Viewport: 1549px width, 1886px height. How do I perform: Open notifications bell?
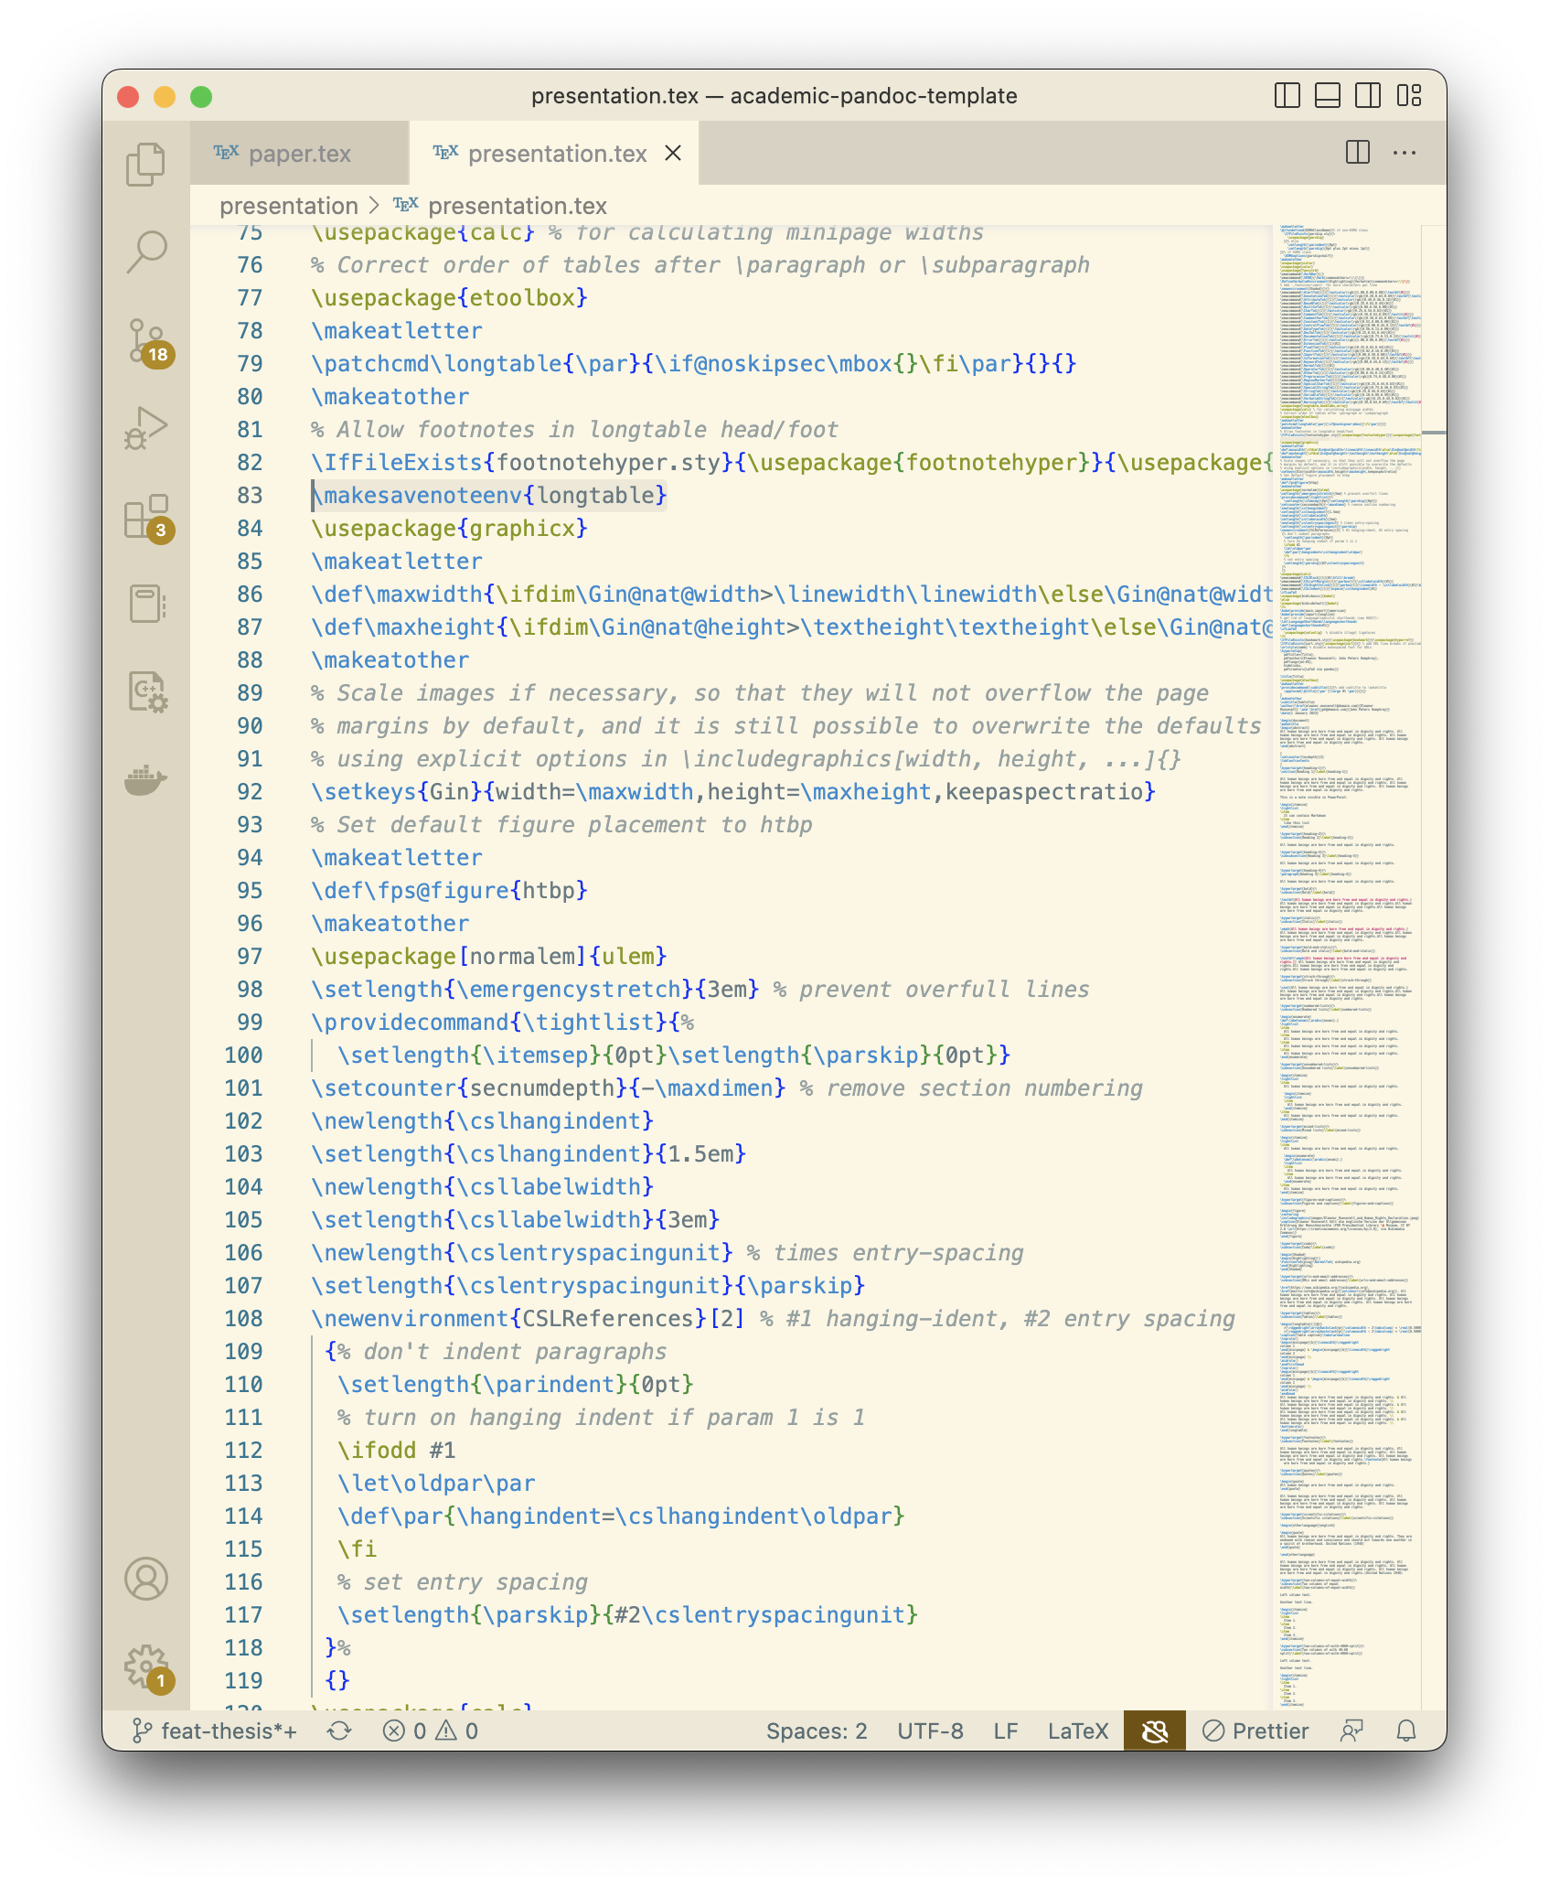(x=1406, y=1731)
